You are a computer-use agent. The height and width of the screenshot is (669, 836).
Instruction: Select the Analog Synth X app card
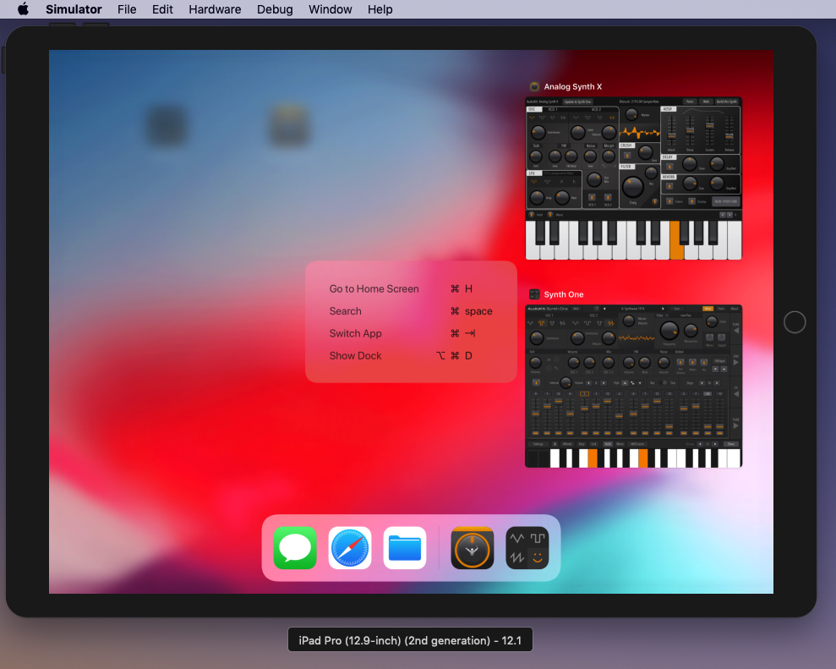(633, 178)
